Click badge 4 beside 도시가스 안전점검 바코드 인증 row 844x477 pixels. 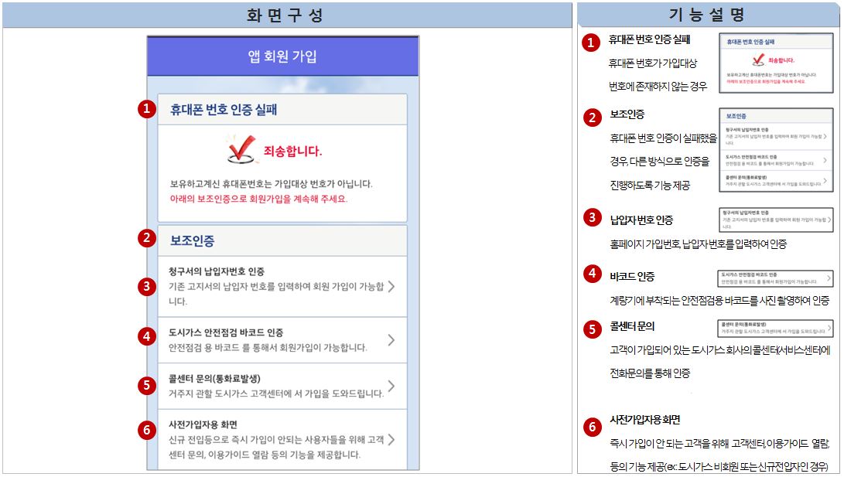146,337
